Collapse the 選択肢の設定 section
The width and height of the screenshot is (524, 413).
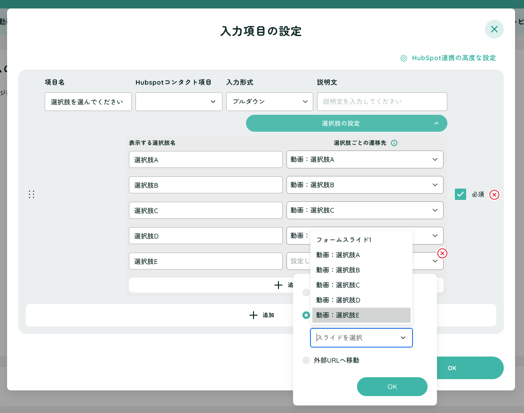436,123
